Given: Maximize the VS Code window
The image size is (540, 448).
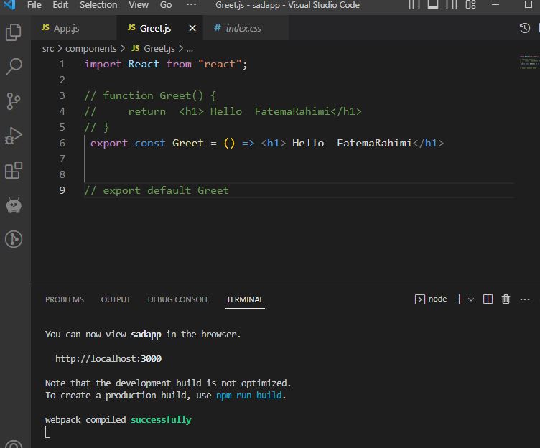Looking at the screenshot, I should (529, 5).
